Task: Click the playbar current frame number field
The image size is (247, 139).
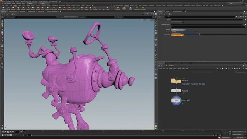Action: pyautogui.click(x=17, y=132)
